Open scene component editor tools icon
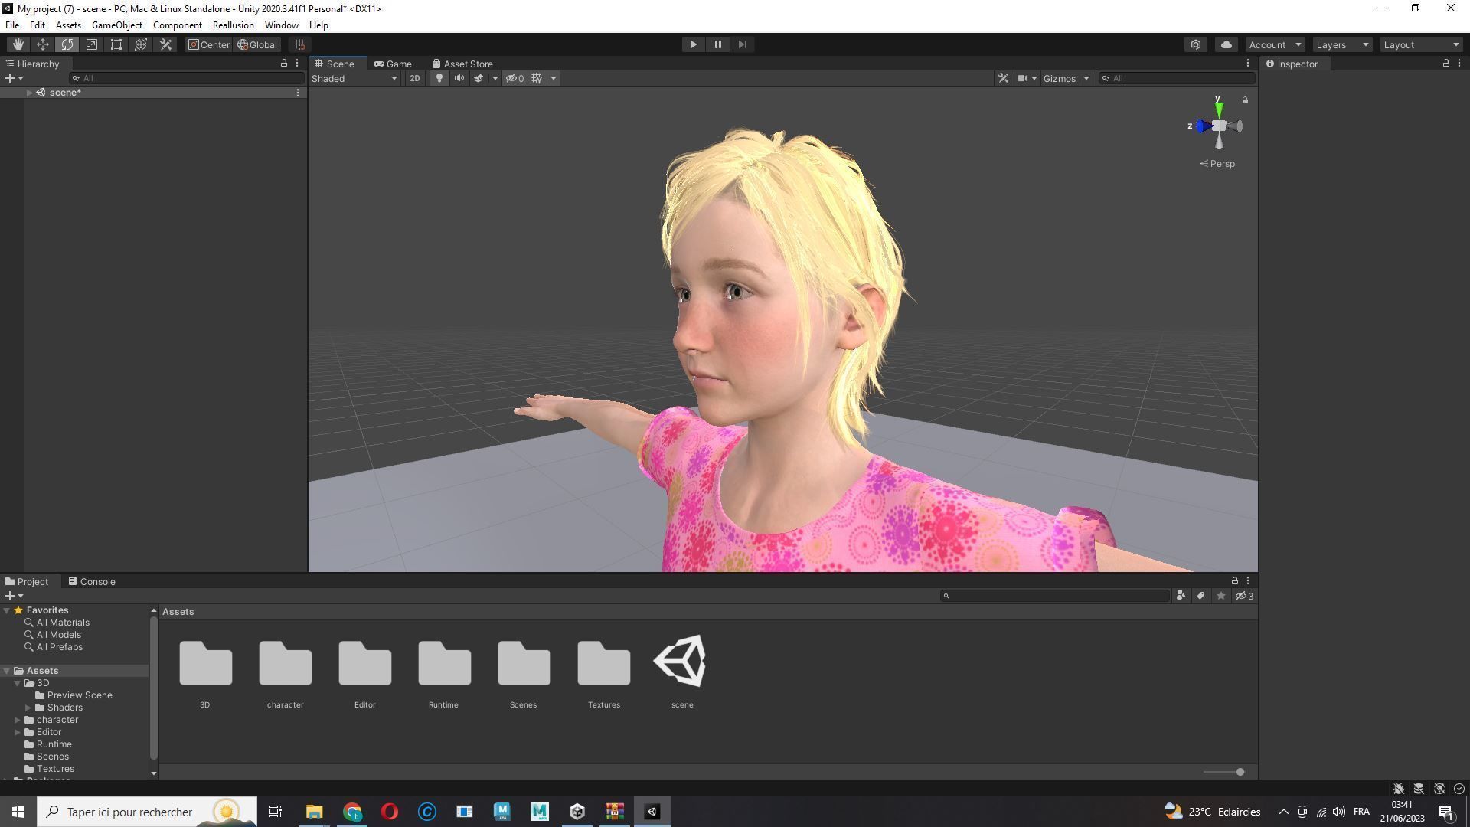 pyautogui.click(x=1003, y=78)
